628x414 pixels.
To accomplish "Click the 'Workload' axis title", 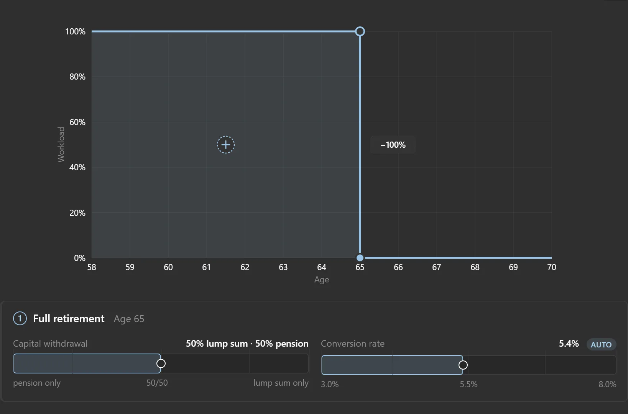I will [x=61, y=145].
